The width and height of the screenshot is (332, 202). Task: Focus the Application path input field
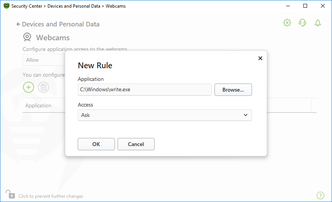[145, 90]
